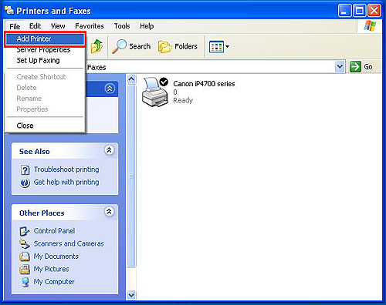Click the Scanners and Cameras icon
The image size is (386, 305).
pos(25,244)
